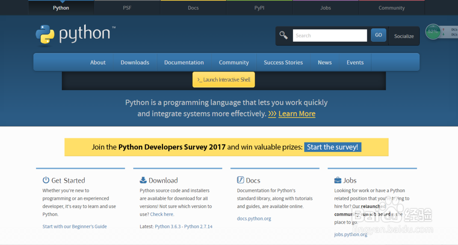
Task: Open the Events menu
Action: [355, 63]
